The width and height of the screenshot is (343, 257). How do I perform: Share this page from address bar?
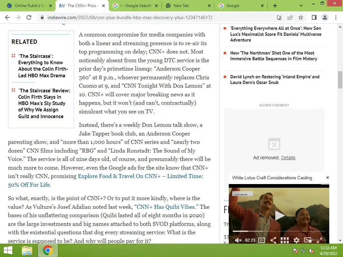(x=290, y=17)
